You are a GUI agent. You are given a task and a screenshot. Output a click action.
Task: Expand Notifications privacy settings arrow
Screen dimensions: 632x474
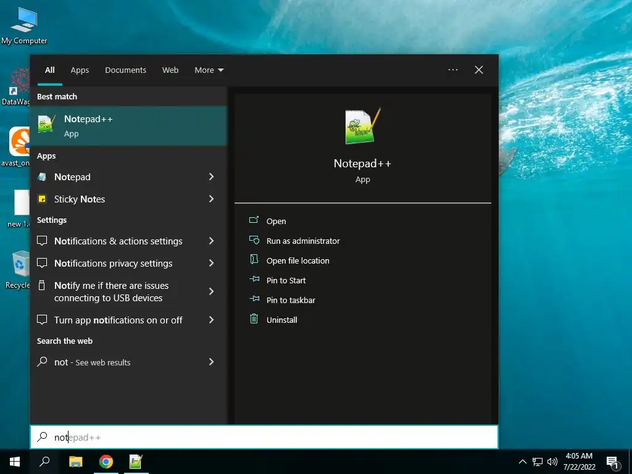[211, 263]
